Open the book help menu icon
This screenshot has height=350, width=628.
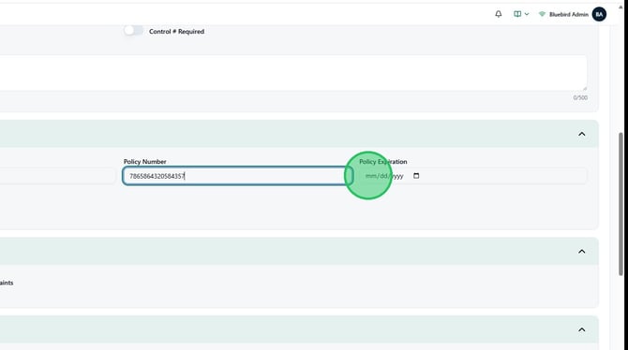pyautogui.click(x=517, y=14)
